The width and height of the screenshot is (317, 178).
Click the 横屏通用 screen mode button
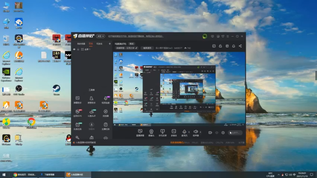click(x=147, y=48)
